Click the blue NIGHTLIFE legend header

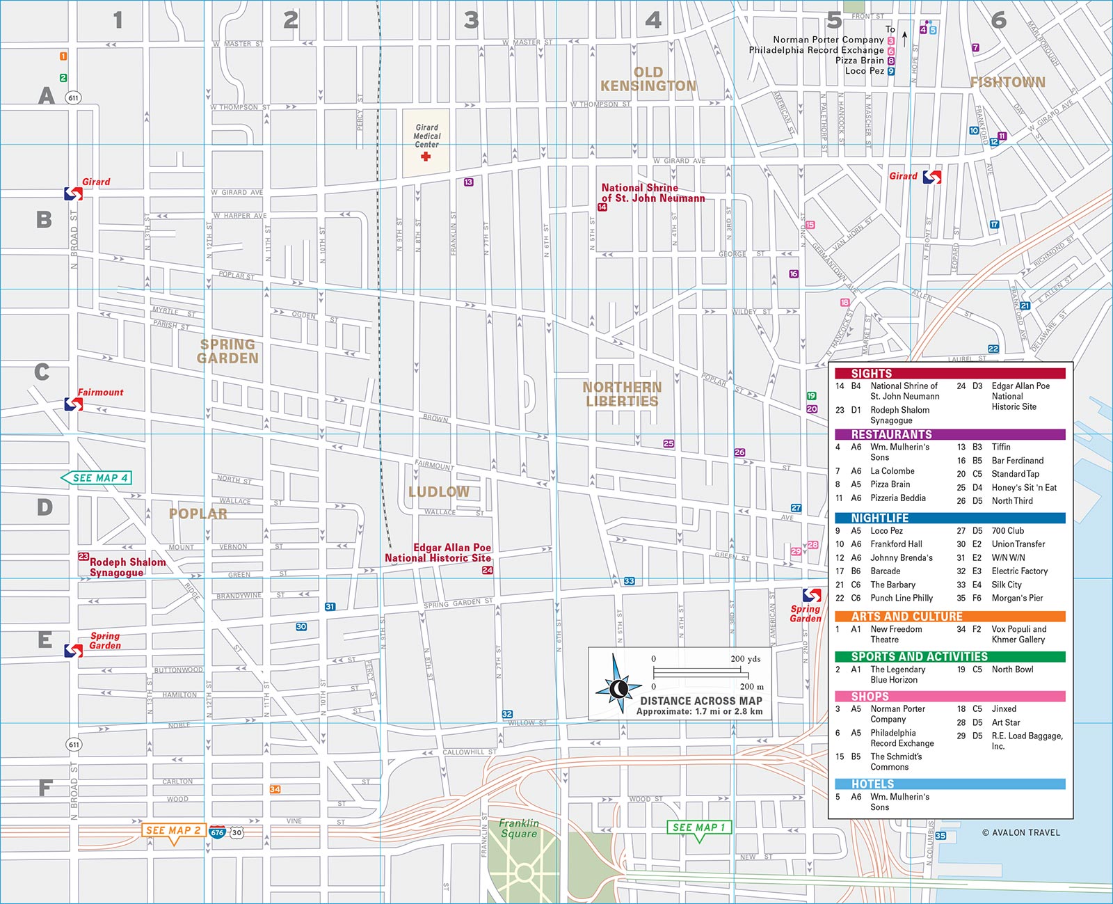[x=950, y=518]
